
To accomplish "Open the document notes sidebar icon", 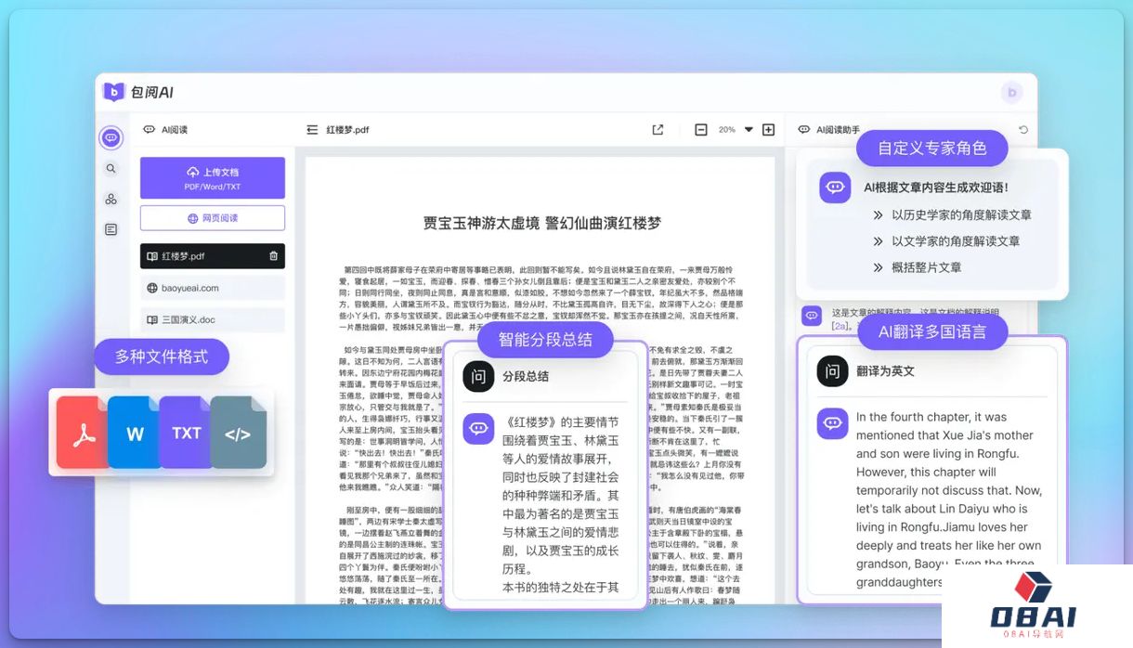I will tap(111, 229).
